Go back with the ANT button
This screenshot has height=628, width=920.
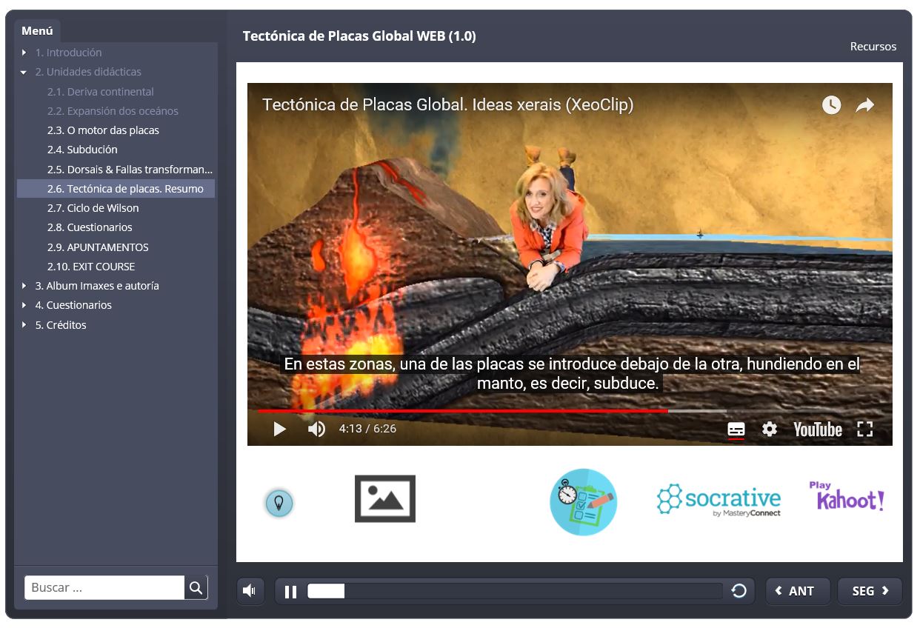pos(797,591)
